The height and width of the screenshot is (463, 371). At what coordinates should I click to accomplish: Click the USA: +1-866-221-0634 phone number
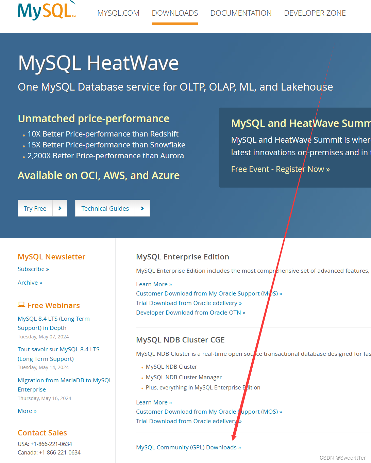pos(45,444)
